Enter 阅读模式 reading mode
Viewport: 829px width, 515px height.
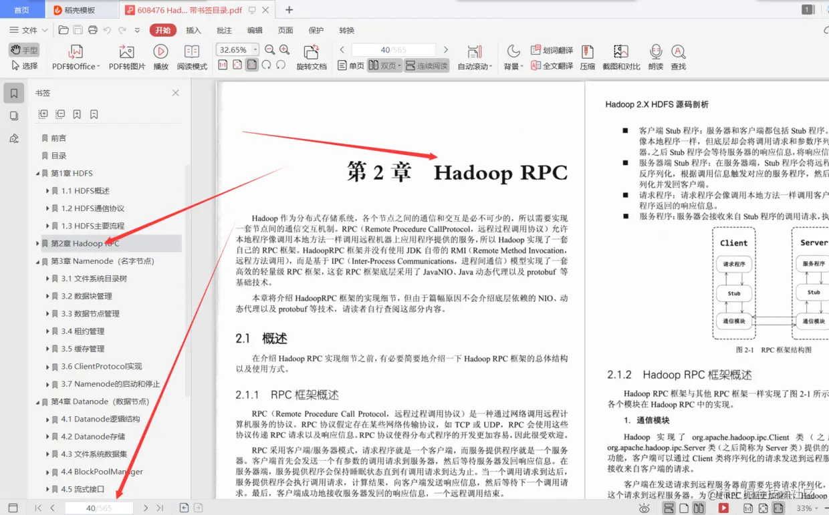(x=192, y=57)
